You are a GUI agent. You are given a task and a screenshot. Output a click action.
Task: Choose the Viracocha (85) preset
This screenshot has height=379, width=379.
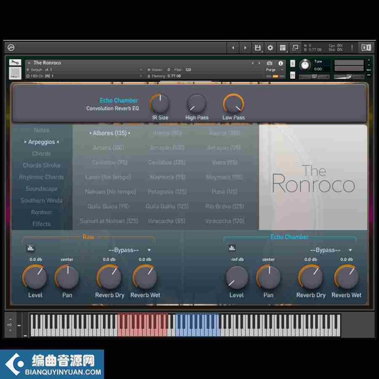pos(166,221)
